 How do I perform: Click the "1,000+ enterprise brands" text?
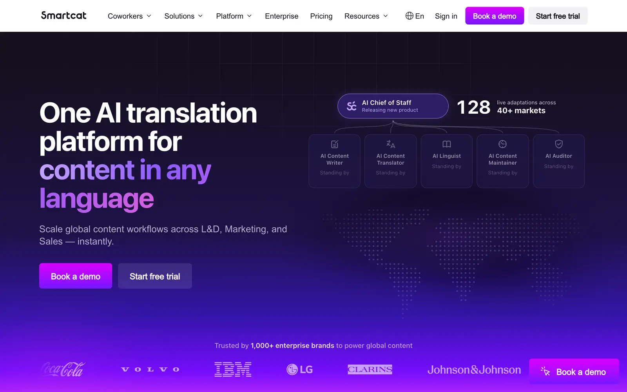pyautogui.click(x=292, y=345)
